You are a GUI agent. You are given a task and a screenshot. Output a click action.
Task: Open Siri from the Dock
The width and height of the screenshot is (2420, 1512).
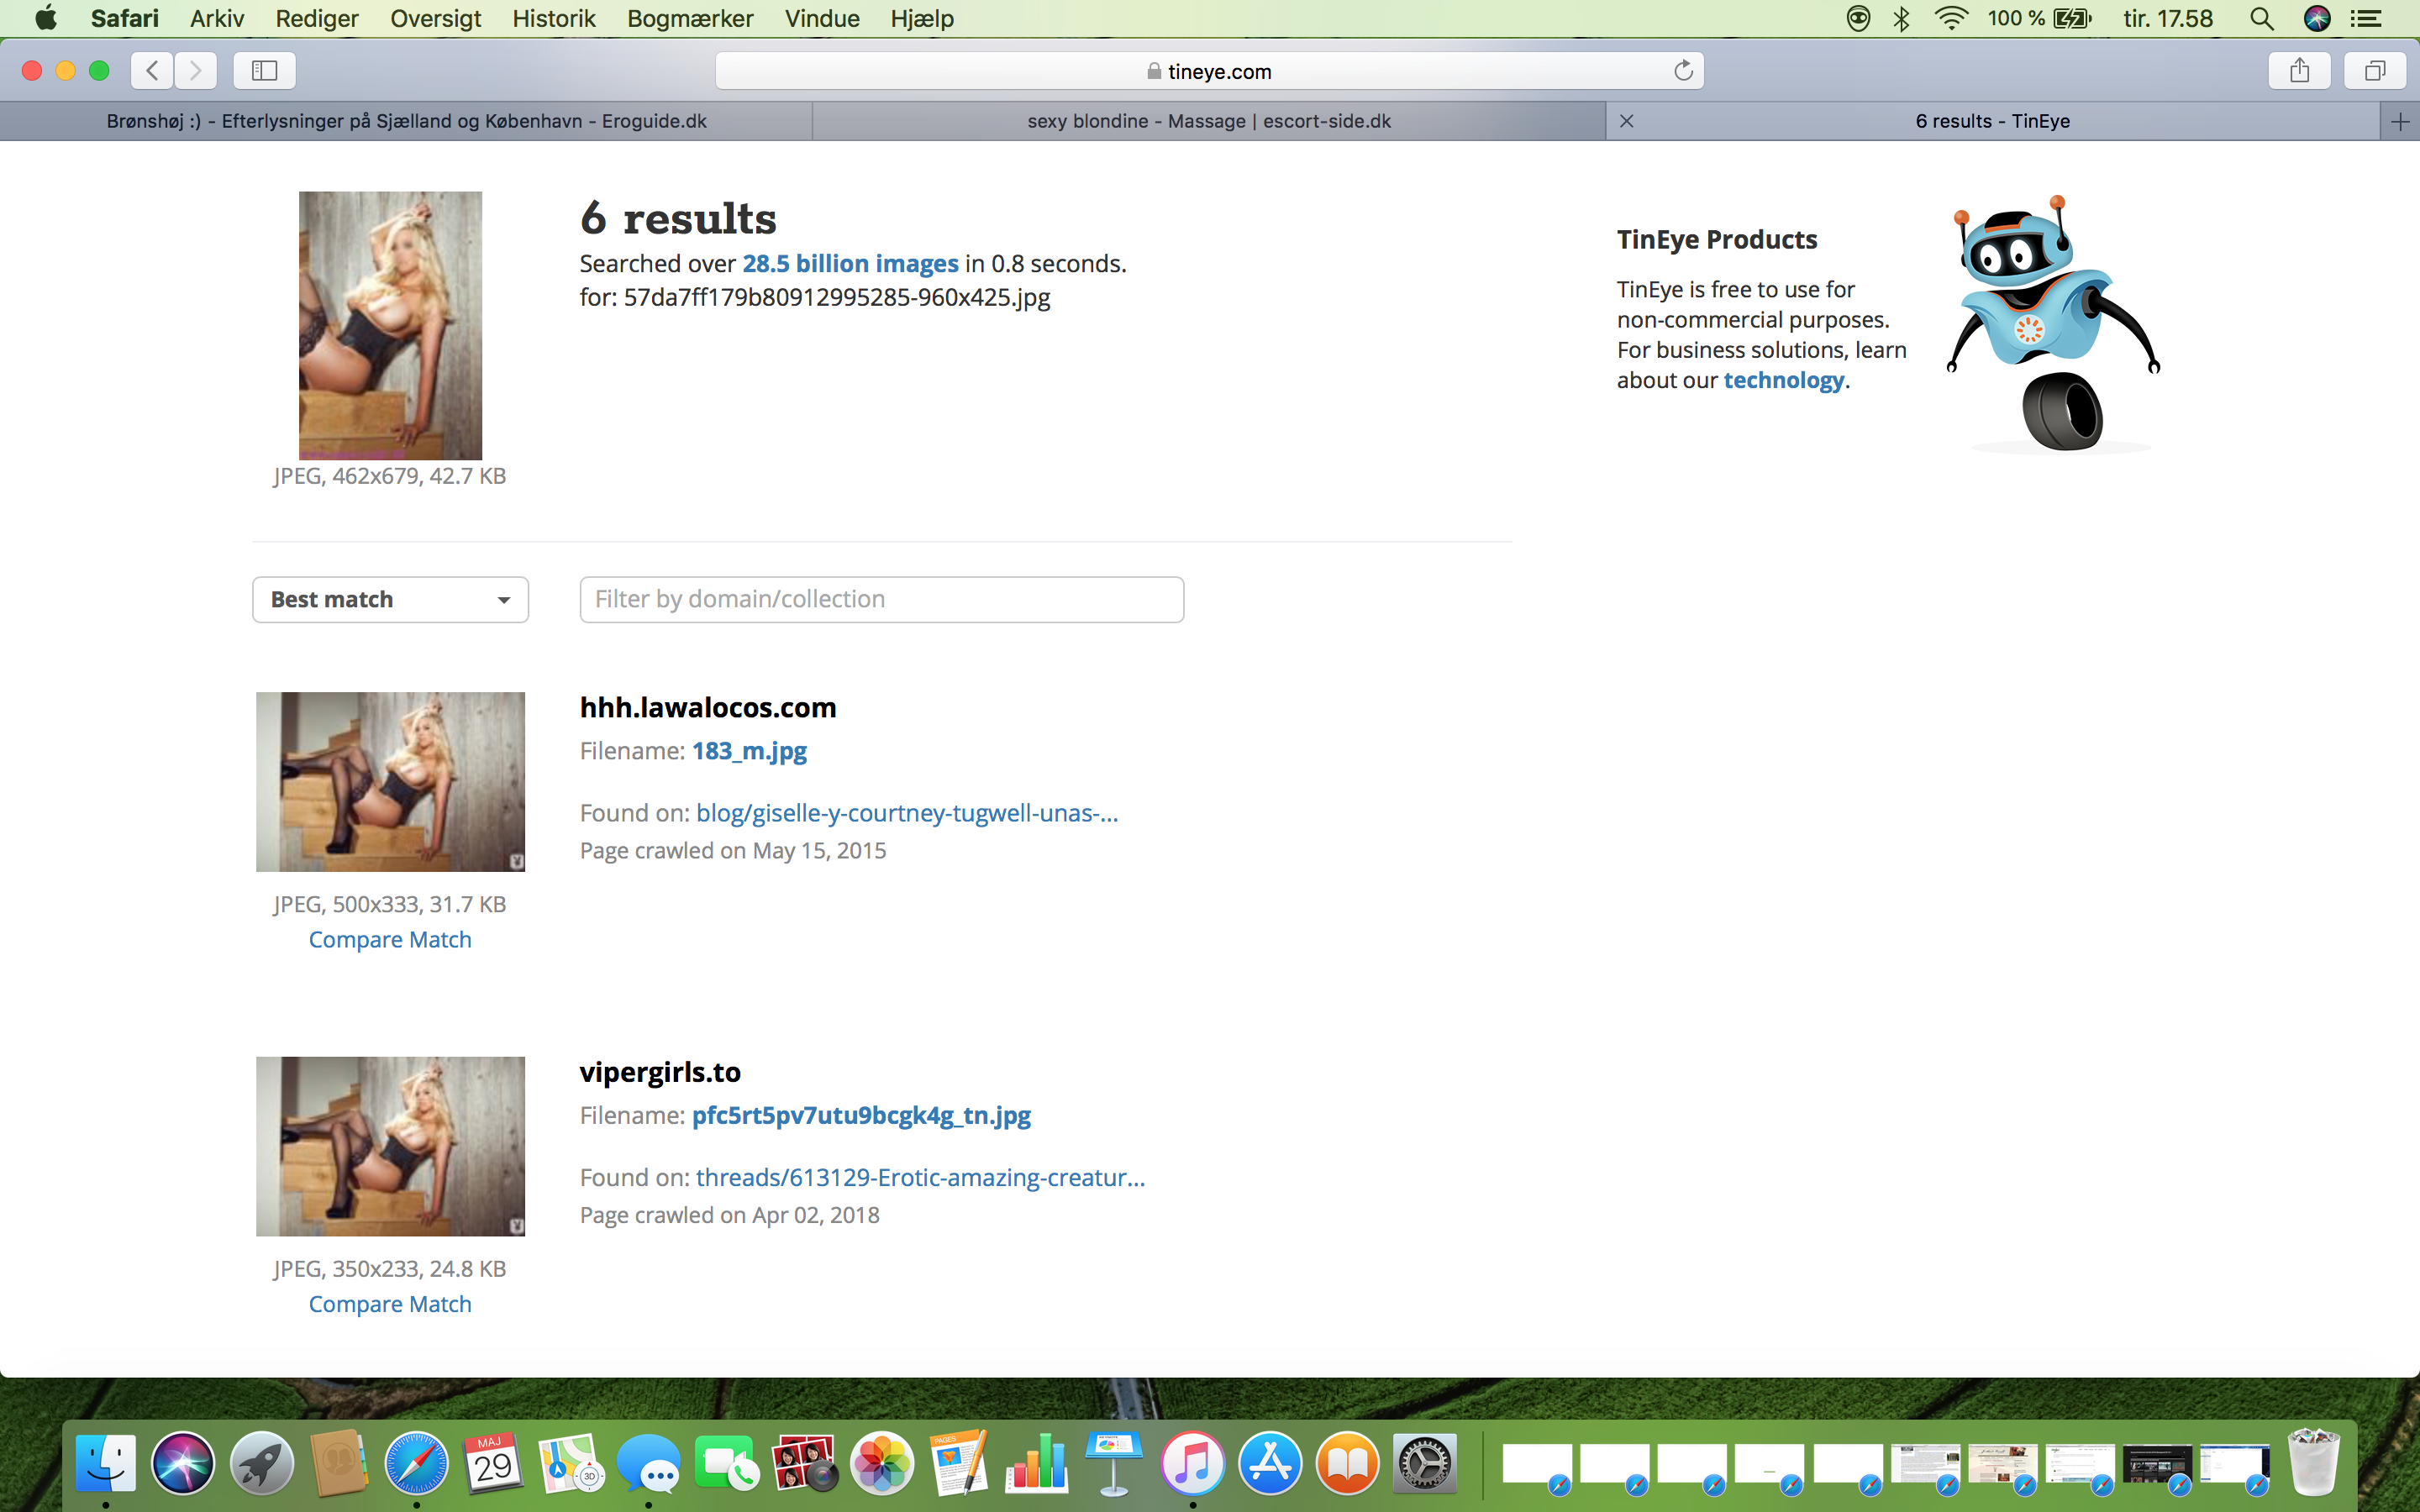pos(183,1464)
